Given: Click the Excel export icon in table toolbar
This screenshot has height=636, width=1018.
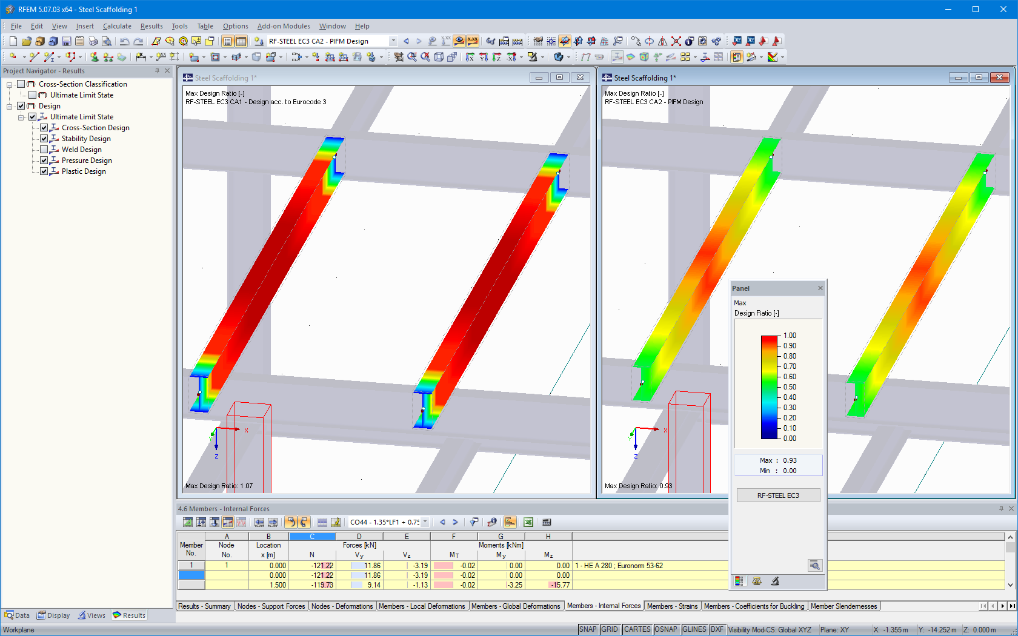Looking at the screenshot, I should coord(528,522).
